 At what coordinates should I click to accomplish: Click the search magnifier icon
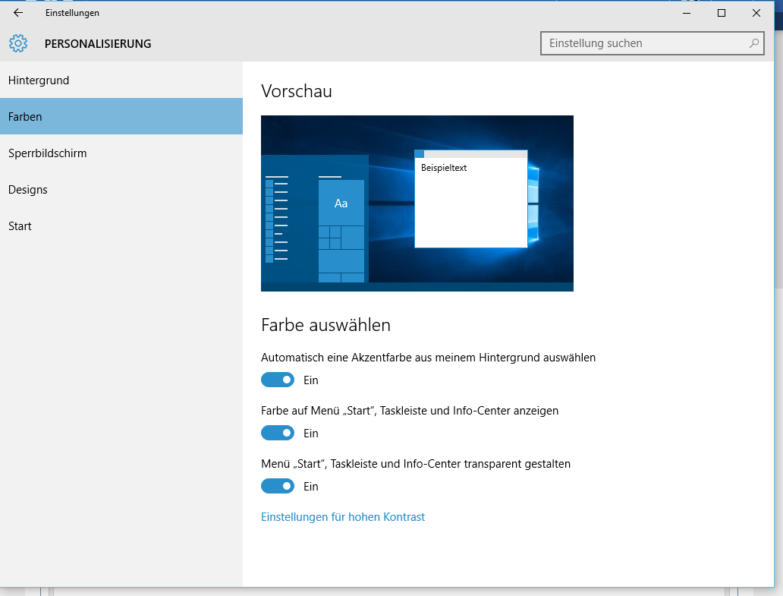pos(753,43)
